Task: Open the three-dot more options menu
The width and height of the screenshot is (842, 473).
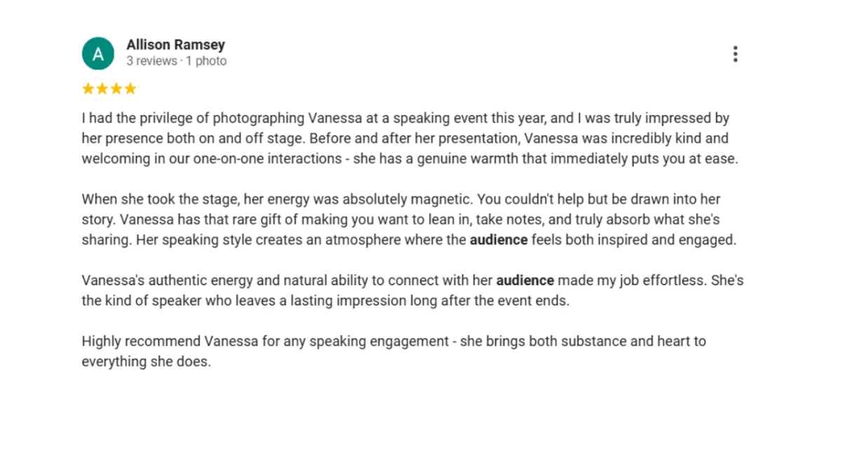Action: coord(735,54)
